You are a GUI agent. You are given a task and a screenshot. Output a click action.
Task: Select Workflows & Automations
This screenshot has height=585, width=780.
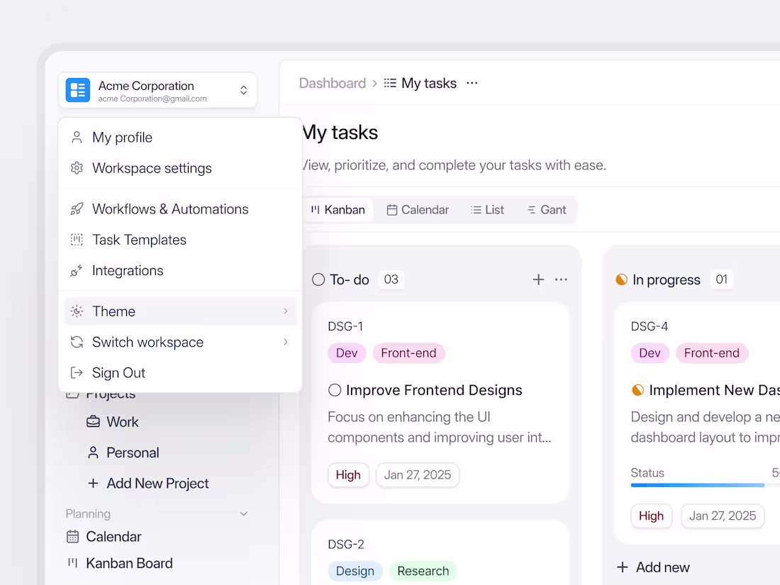[170, 208]
